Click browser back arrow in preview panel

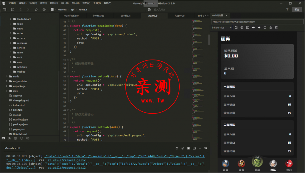tap(253, 28)
